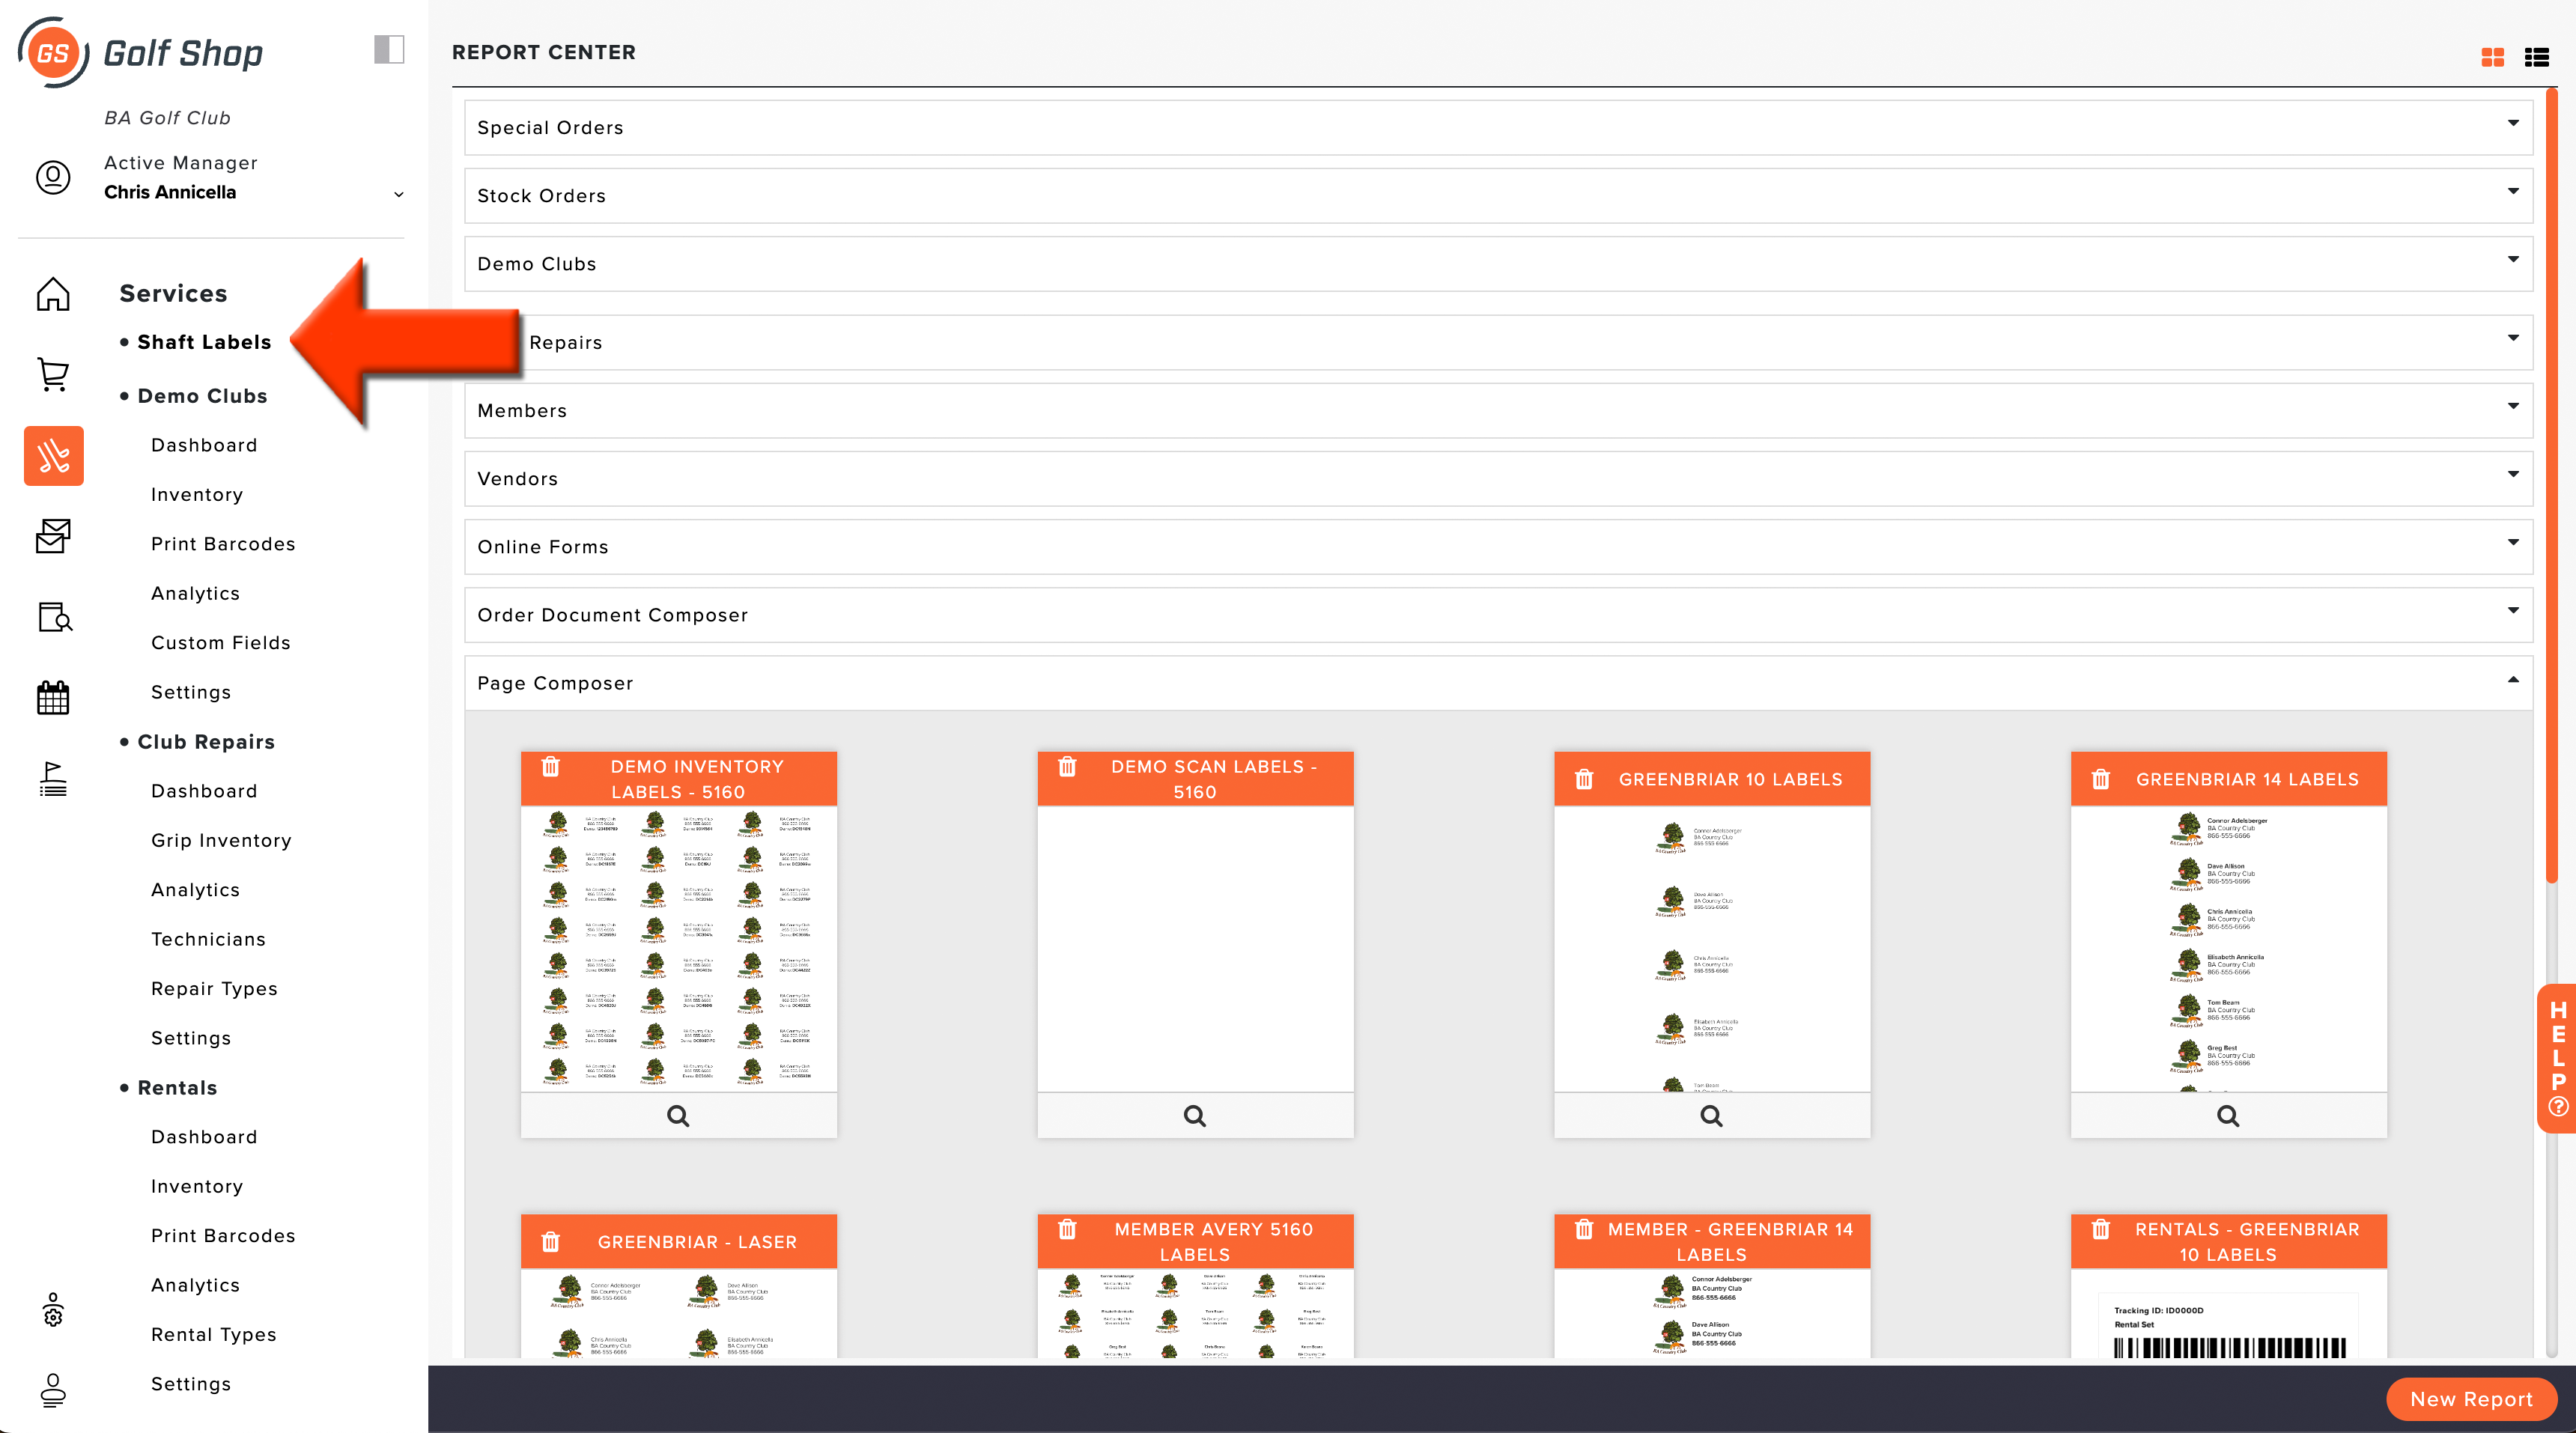Click the user profile avatar icon
The height and width of the screenshot is (1433, 2576).
[x=53, y=177]
